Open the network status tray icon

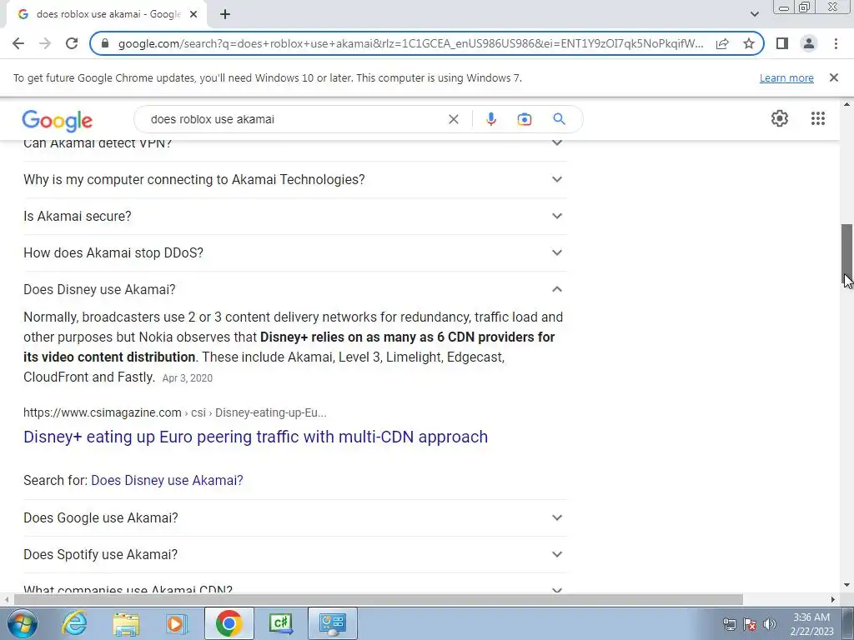(x=729, y=624)
